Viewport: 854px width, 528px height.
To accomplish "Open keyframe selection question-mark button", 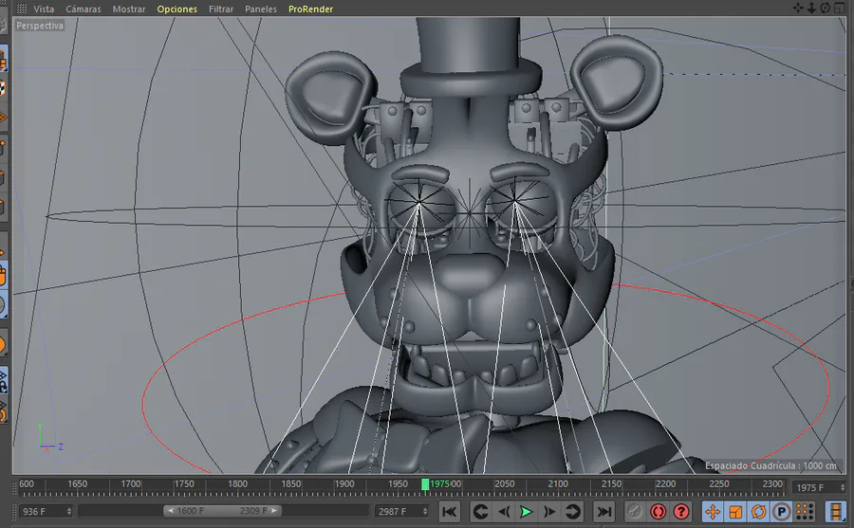I will (680, 512).
